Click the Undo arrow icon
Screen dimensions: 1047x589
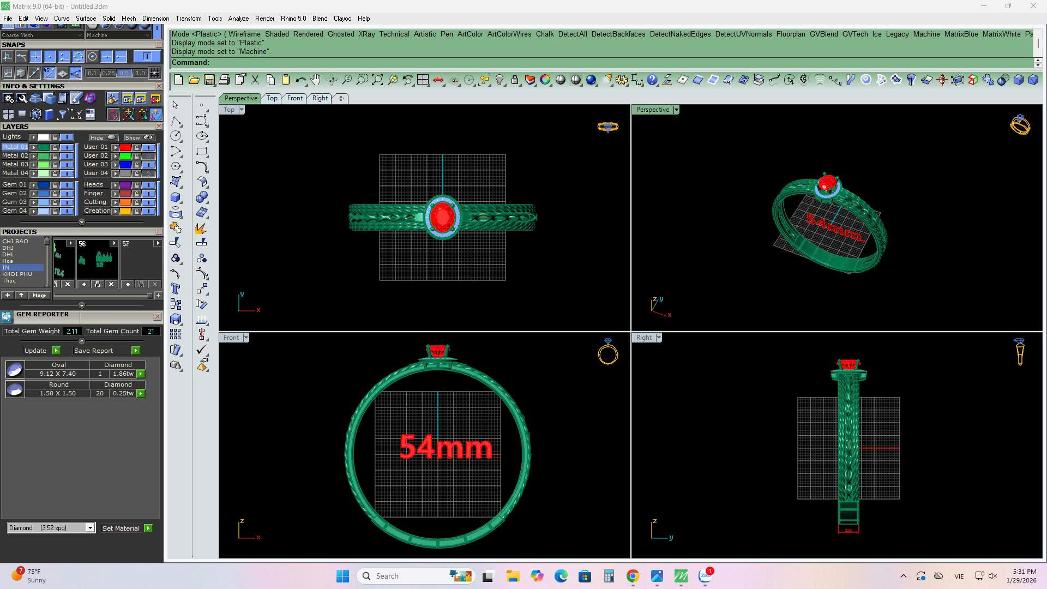point(300,80)
